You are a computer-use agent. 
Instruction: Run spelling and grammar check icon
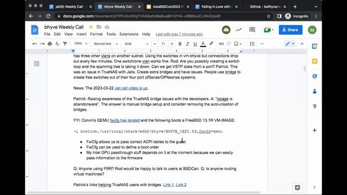tap(57, 44)
